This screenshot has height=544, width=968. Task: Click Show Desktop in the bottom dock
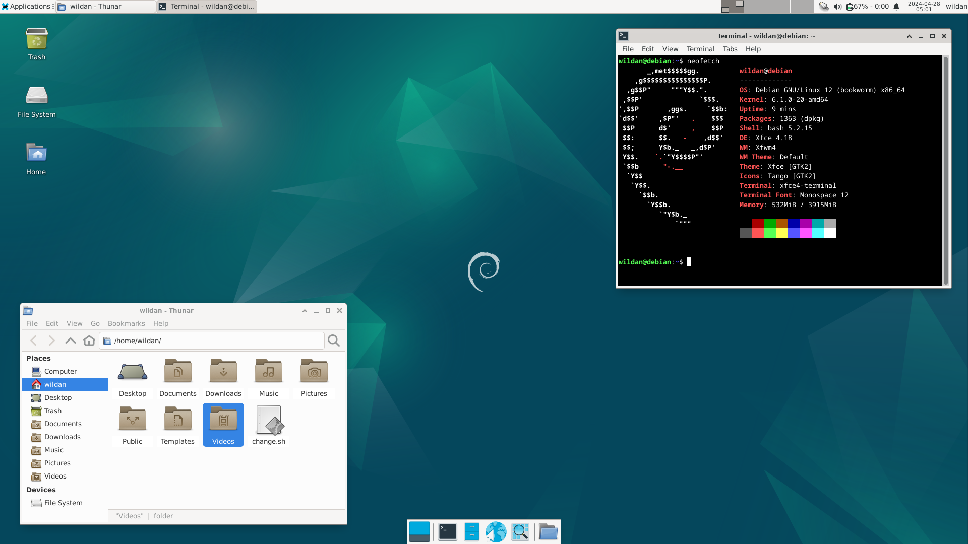pos(419,532)
